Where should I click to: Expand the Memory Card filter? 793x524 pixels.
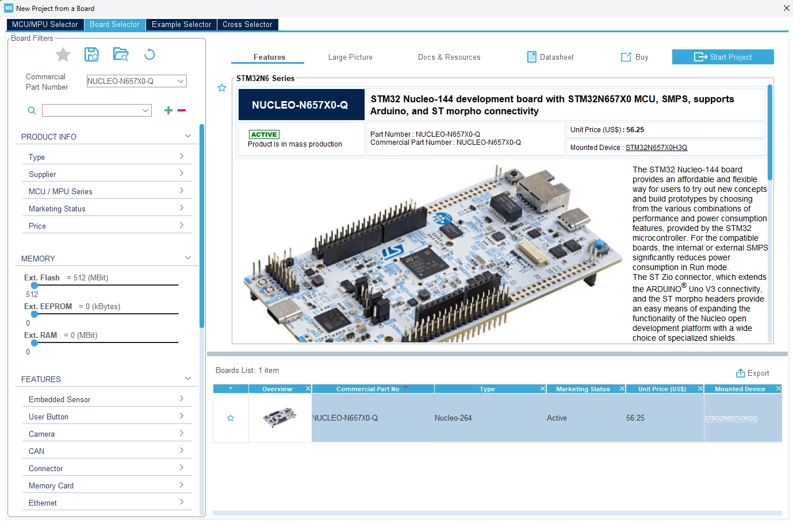[x=182, y=485]
